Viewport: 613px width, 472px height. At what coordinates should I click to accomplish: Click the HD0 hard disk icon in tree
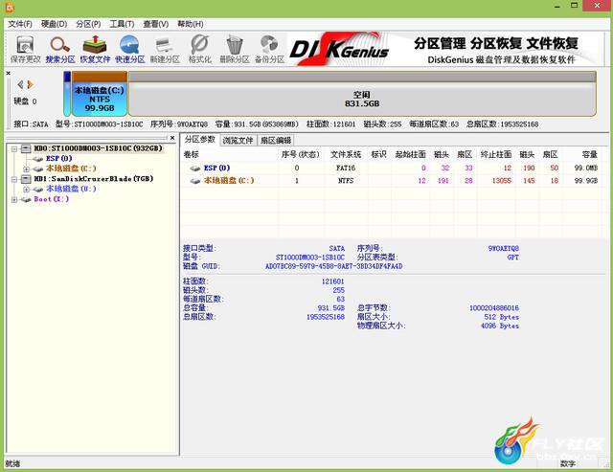click(x=26, y=148)
